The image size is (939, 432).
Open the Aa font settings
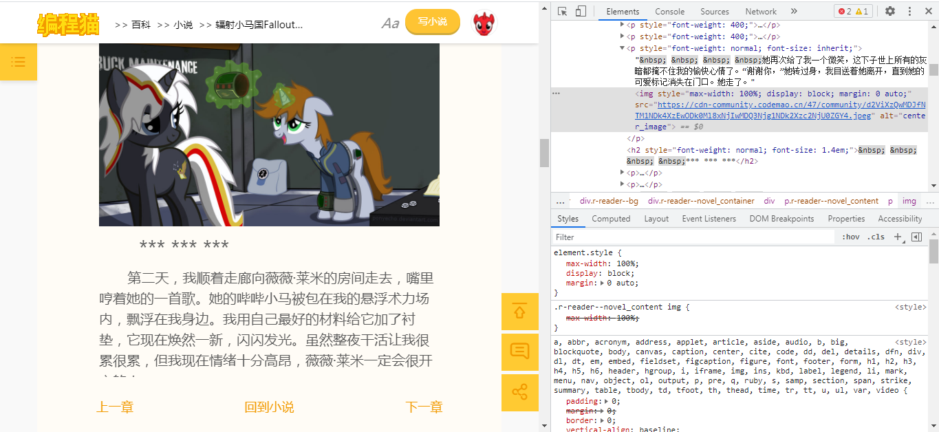point(391,23)
